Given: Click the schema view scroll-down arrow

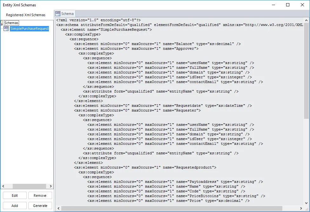Looking at the screenshot, I should coord(306,203).
